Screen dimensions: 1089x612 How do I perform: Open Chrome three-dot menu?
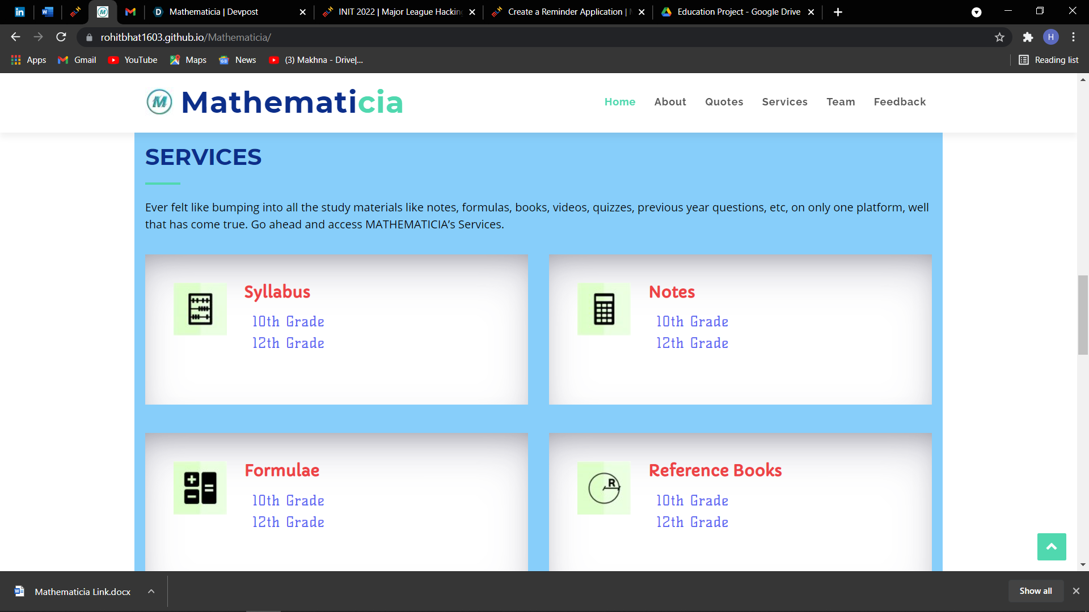1073,37
